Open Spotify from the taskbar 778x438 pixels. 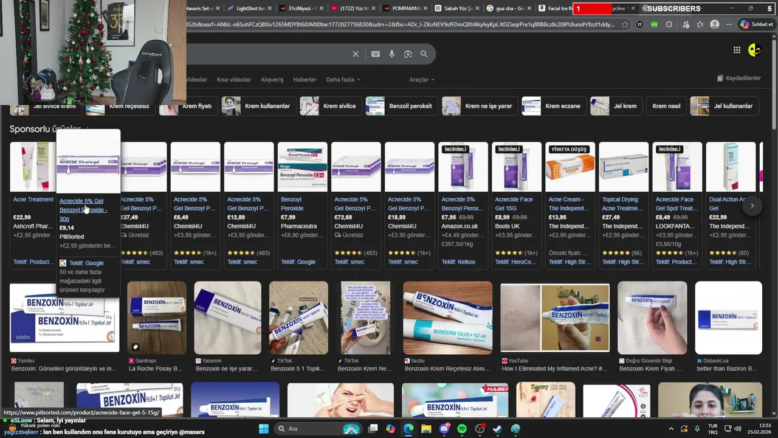pos(462,429)
